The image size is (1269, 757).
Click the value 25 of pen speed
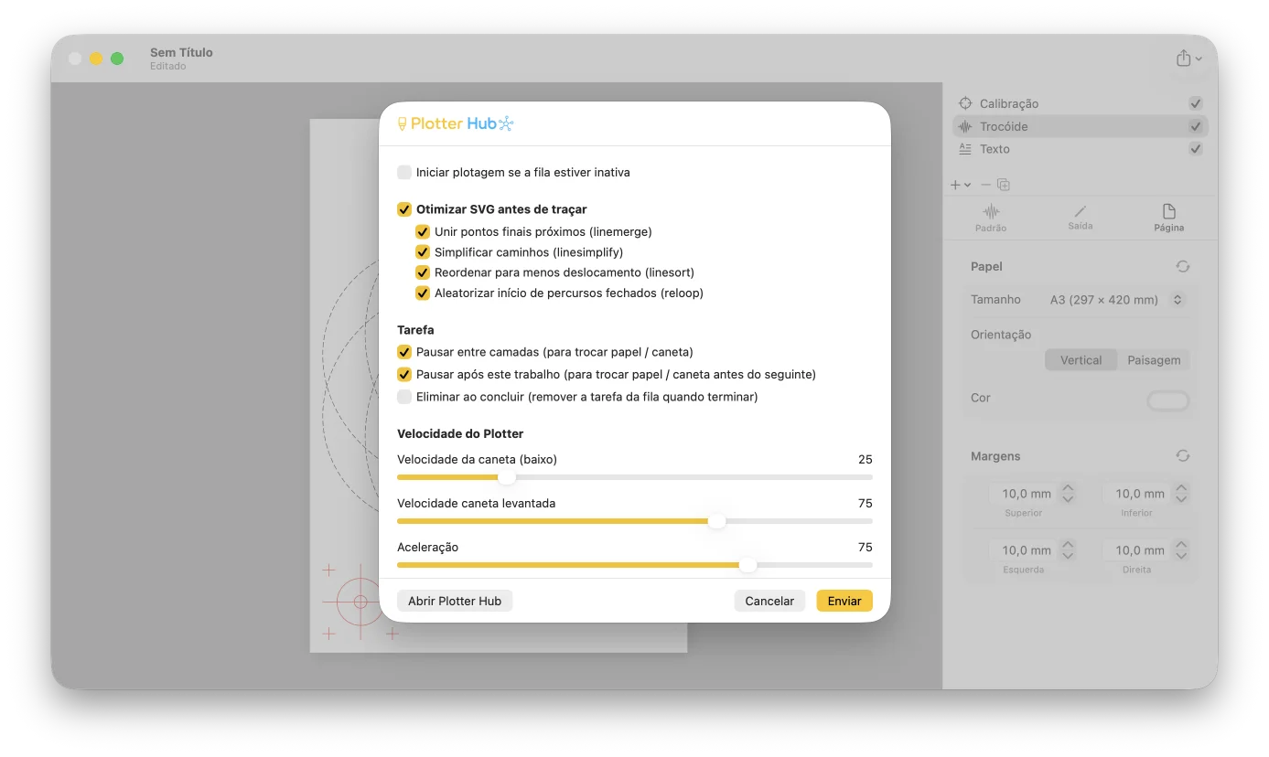click(866, 460)
